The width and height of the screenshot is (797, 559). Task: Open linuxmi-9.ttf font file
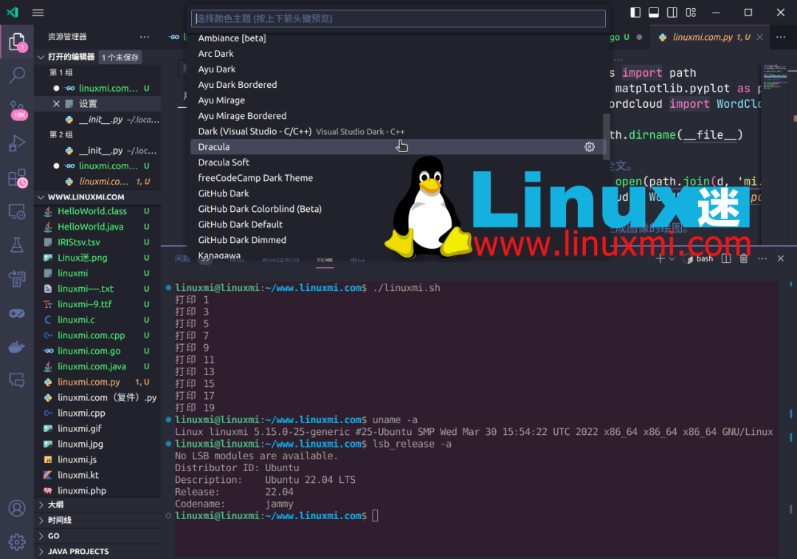[x=97, y=304]
